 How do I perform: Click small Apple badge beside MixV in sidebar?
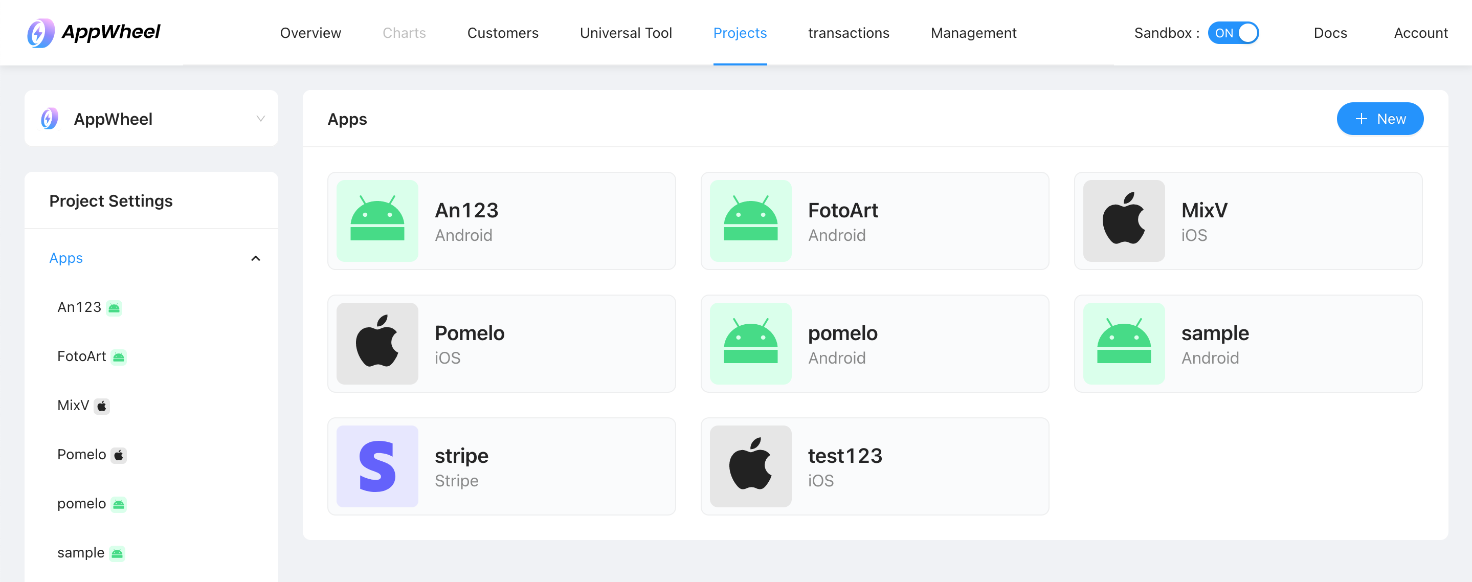tap(102, 406)
